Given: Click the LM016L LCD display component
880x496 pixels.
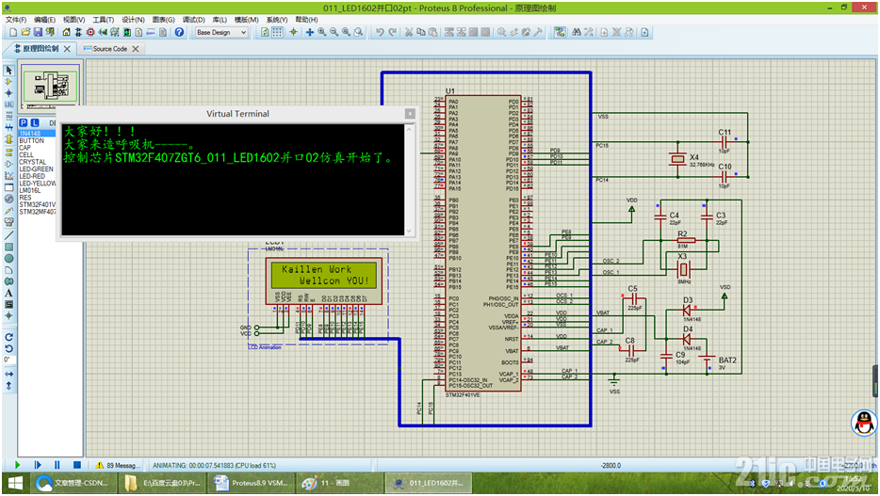Looking at the screenshot, I should (324, 281).
